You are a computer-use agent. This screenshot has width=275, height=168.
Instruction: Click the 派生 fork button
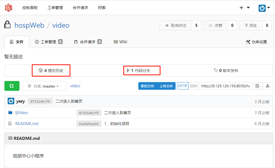tap(251, 25)
